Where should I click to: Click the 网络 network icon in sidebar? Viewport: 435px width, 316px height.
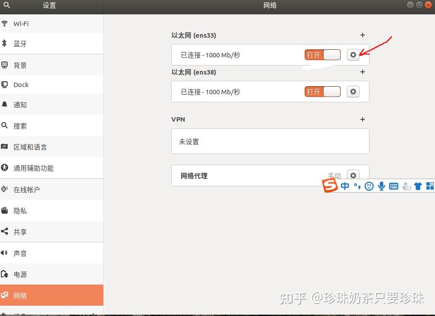(4, 295)
